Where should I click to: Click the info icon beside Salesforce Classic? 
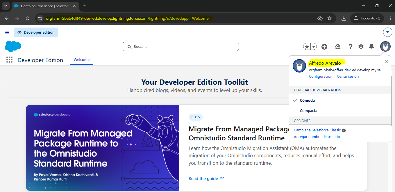click(x=344, y=131)
